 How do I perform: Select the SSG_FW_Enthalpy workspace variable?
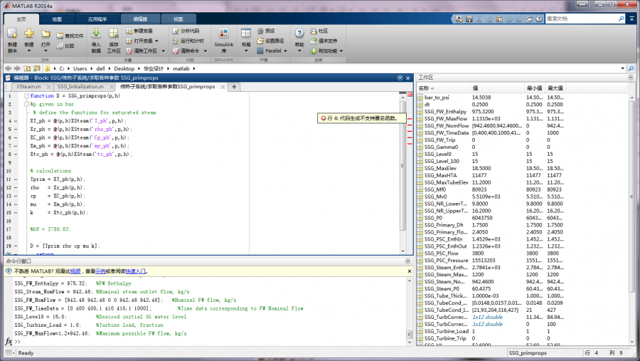point(445,112)
